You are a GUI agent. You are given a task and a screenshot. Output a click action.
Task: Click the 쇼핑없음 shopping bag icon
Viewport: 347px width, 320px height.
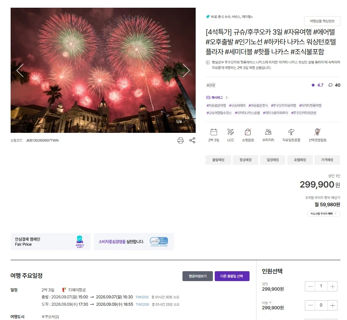pos(248,132)
